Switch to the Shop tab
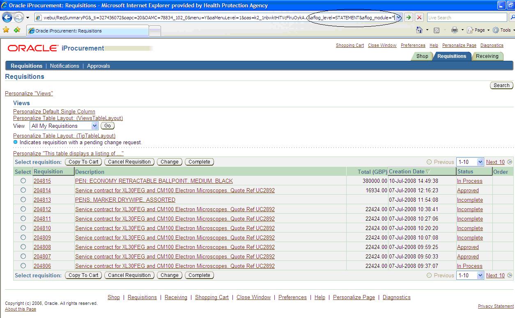 [422, 56]
